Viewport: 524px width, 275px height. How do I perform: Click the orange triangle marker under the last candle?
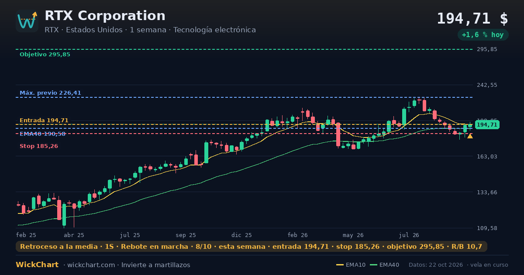click(470, 136)
